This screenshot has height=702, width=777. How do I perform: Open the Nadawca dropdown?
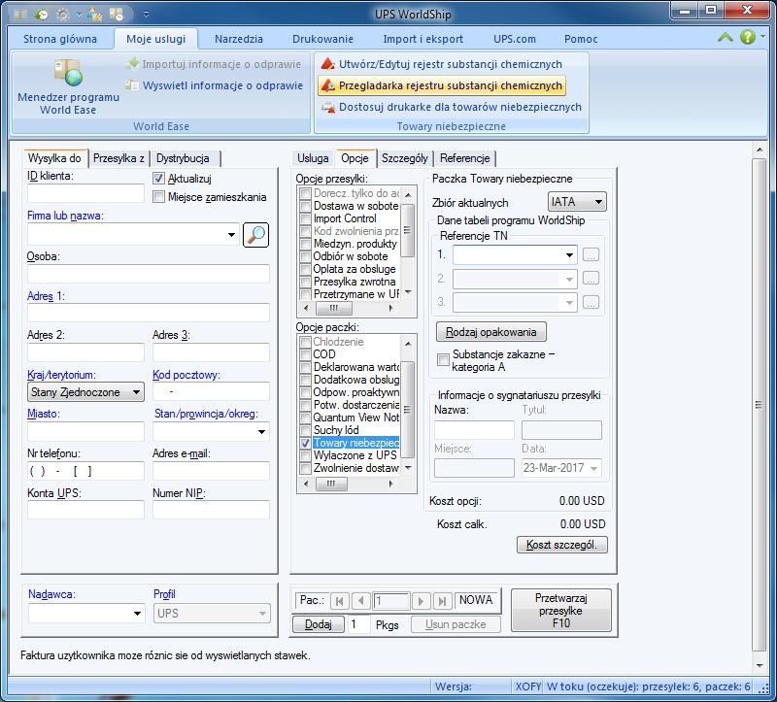coord(137,614)
